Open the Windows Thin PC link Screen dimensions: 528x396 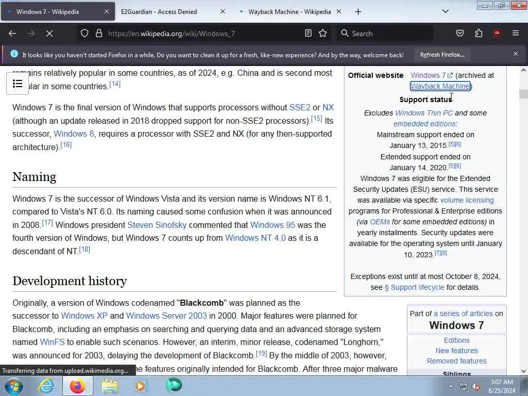point(424,113)
